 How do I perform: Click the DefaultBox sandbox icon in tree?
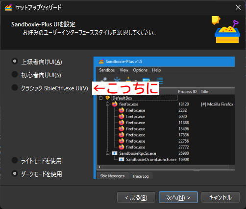[107, 98]
